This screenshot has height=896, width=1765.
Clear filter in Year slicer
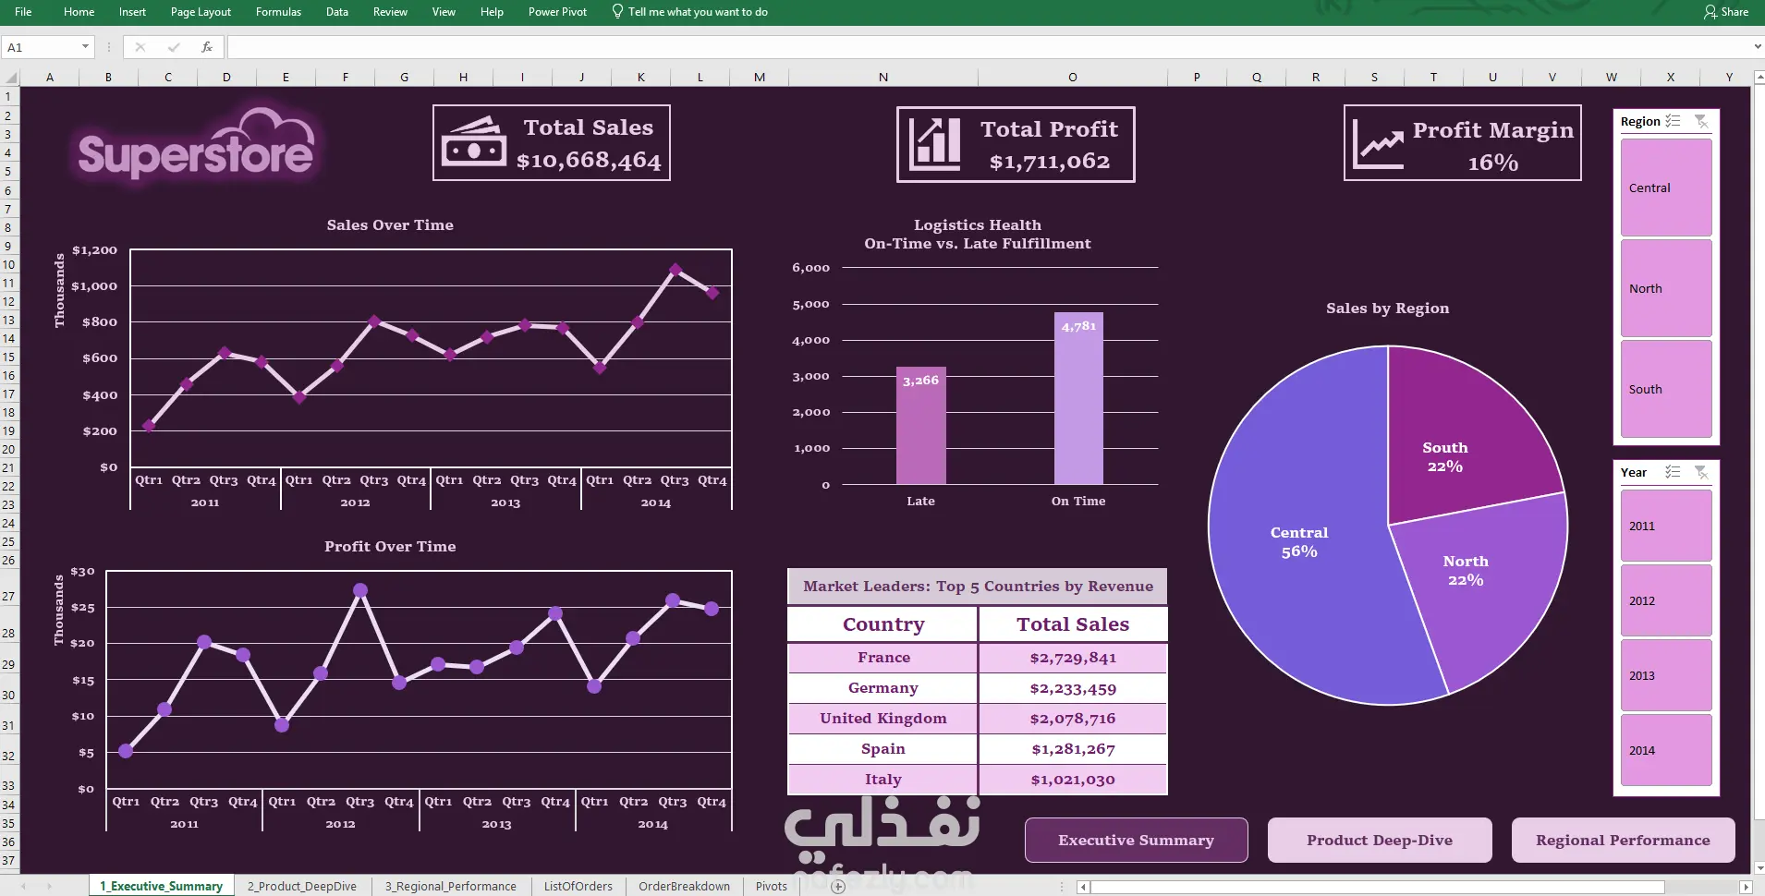pos(1701,472)
